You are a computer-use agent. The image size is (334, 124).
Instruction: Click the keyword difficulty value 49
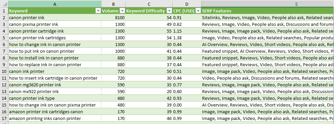(x=149, y=24)
